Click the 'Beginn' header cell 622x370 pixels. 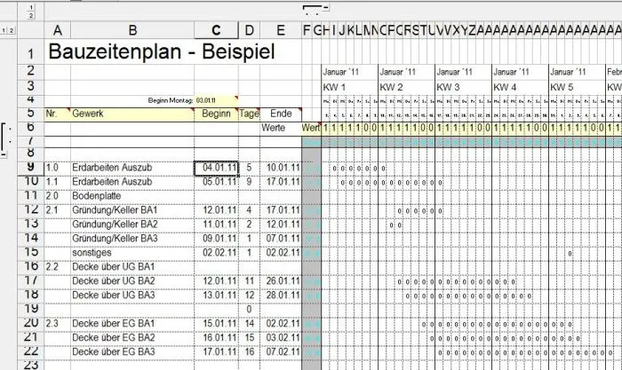coord(216,114)
